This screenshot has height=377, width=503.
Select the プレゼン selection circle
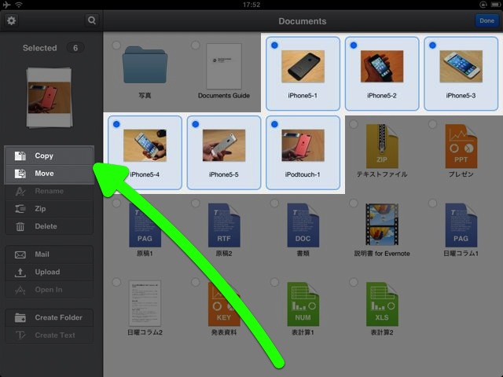pos(432,124)
